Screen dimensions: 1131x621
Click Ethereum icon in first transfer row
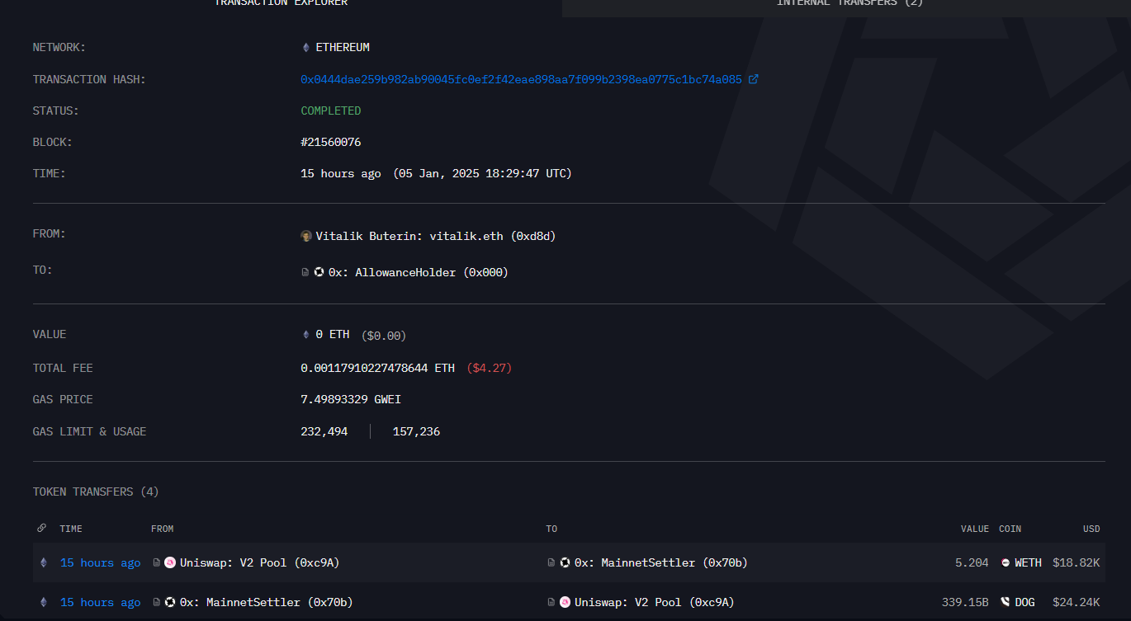tap(44, 562)
